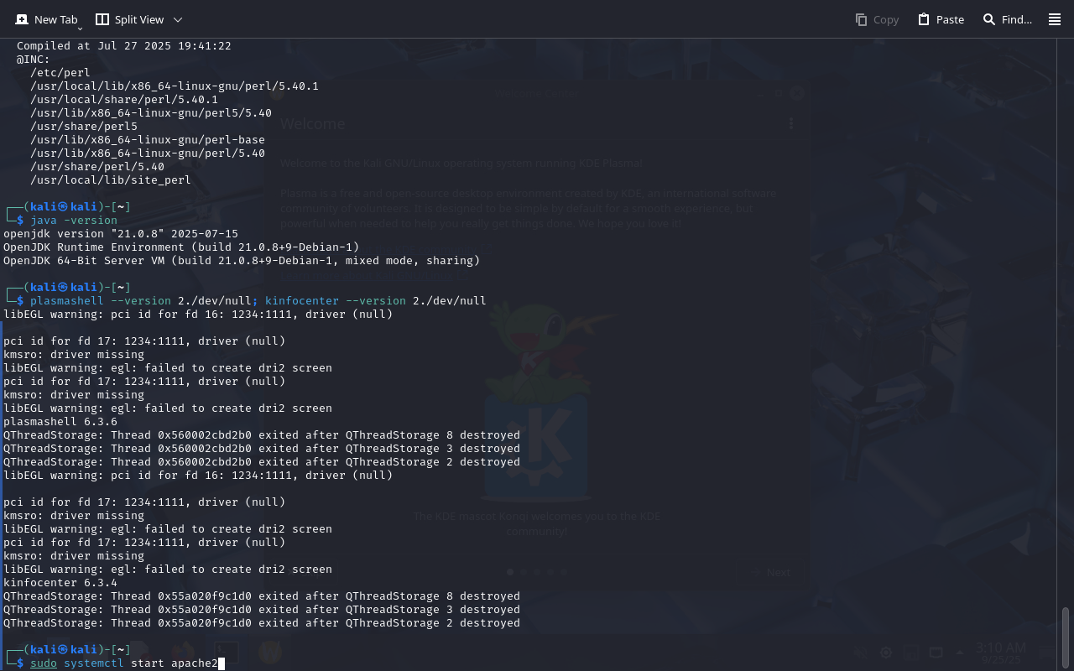The height and width of the screenshot is (671, 1074).
Task: Click the '/usr/local/lib/site_perl' path line
Action: (111, 180)
